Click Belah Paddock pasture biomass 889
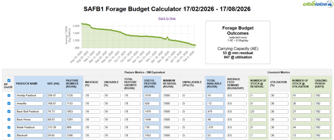The image size is (334, 140). click(x=73, y=127)
